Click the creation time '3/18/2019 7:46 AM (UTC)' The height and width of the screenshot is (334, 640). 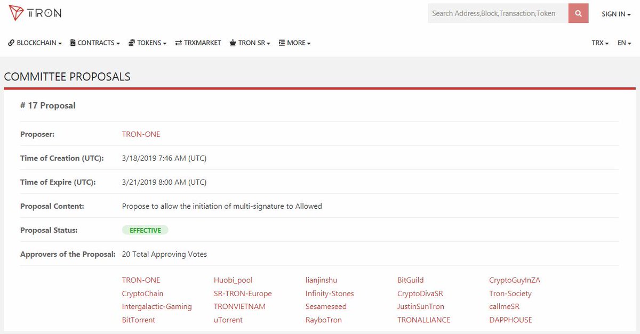click(x=164, y=158)
